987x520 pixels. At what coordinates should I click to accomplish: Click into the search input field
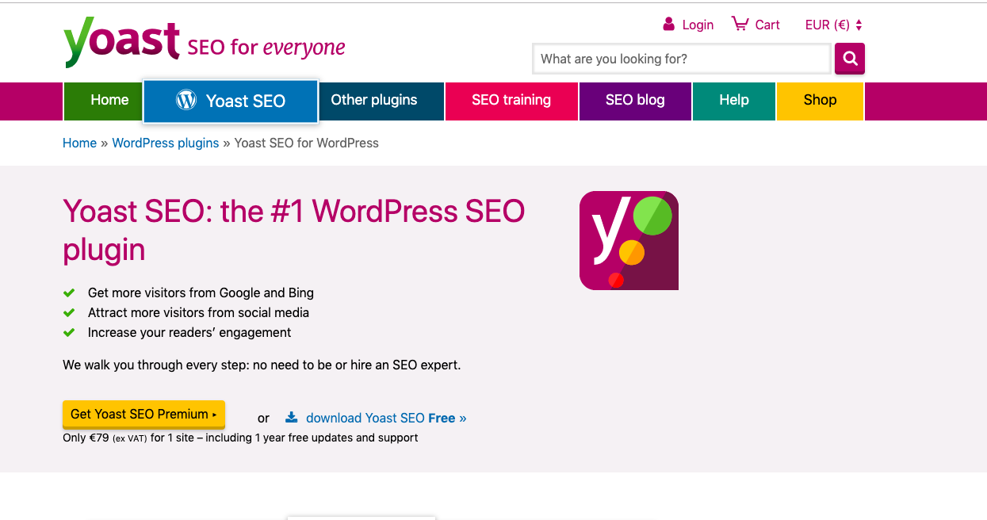click(x=682, y=59)
